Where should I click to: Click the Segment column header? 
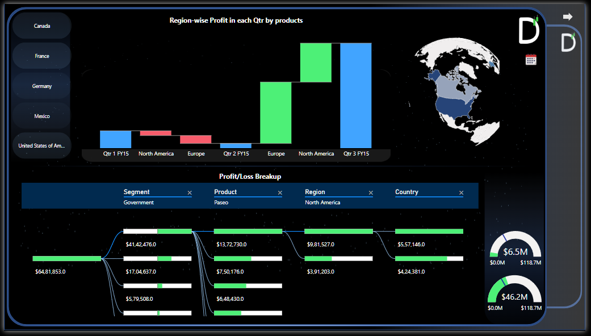136,192
